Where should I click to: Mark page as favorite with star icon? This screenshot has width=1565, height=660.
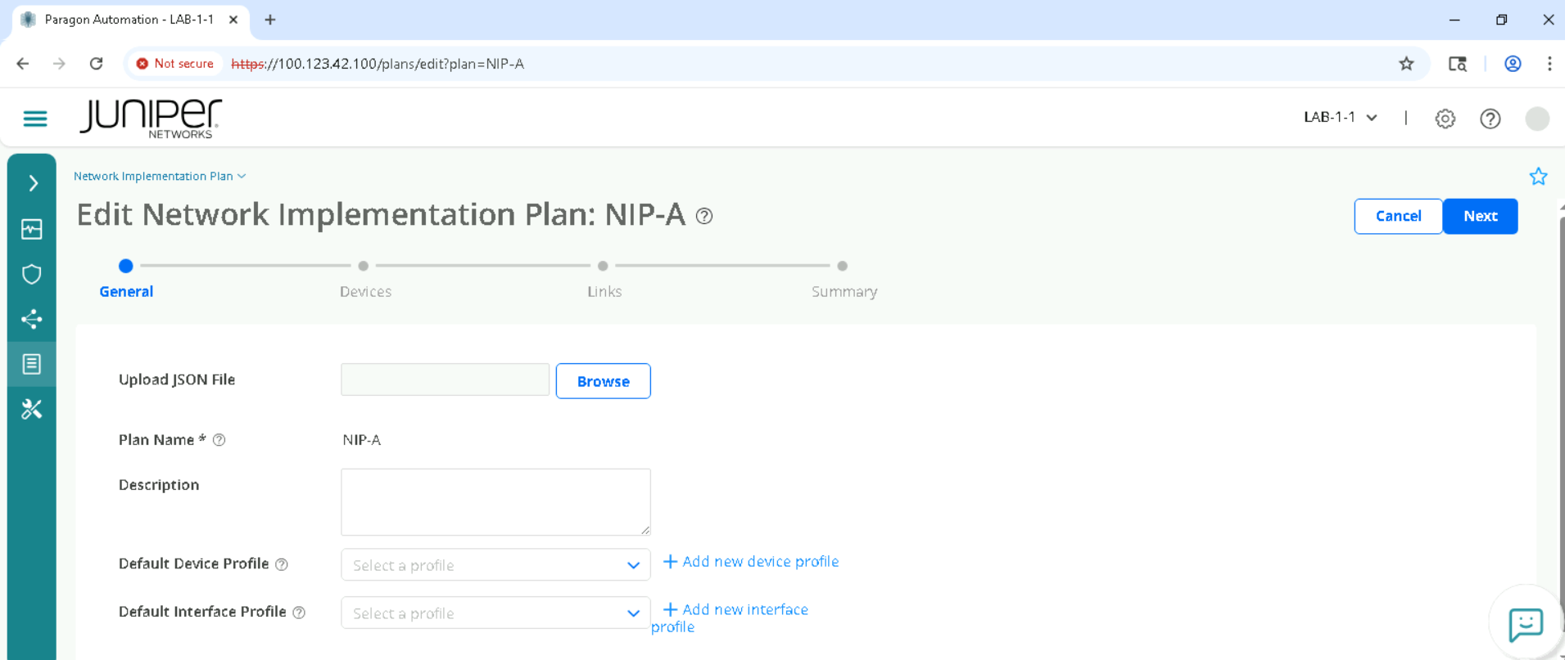1538,177
